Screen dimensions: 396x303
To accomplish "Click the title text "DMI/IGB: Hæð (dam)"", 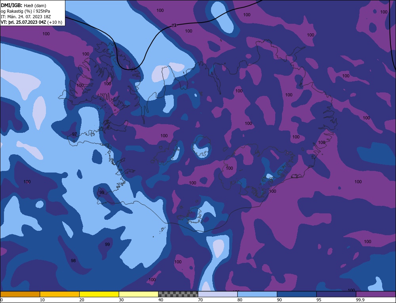I will tap(23, 5).
